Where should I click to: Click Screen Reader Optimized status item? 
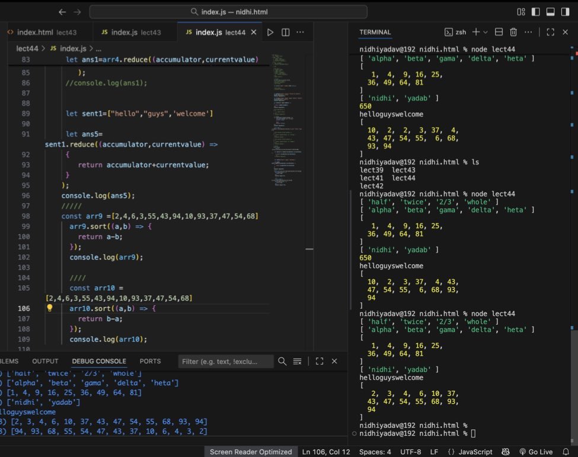pos(251,452)
